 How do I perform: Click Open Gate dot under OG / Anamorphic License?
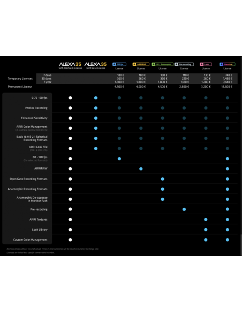[x=162, y=179]
